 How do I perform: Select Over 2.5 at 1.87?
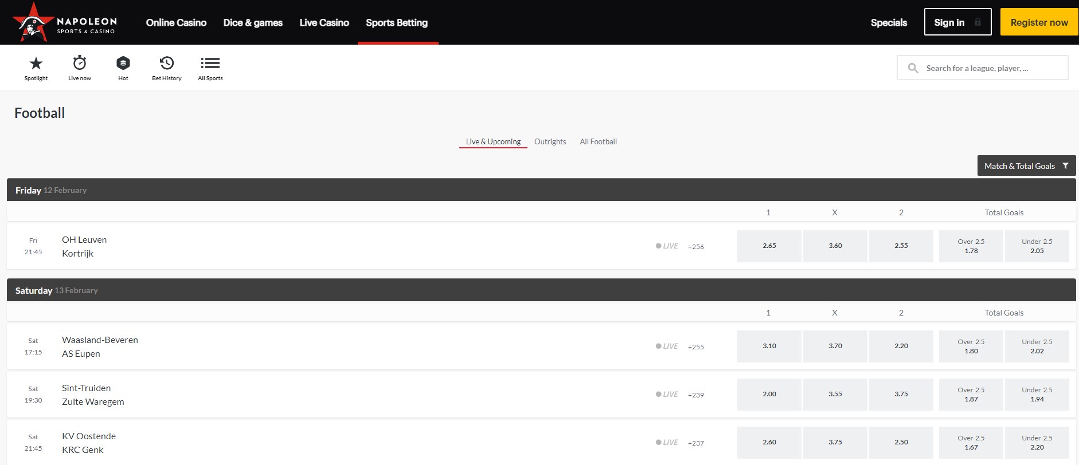[971, 394]
